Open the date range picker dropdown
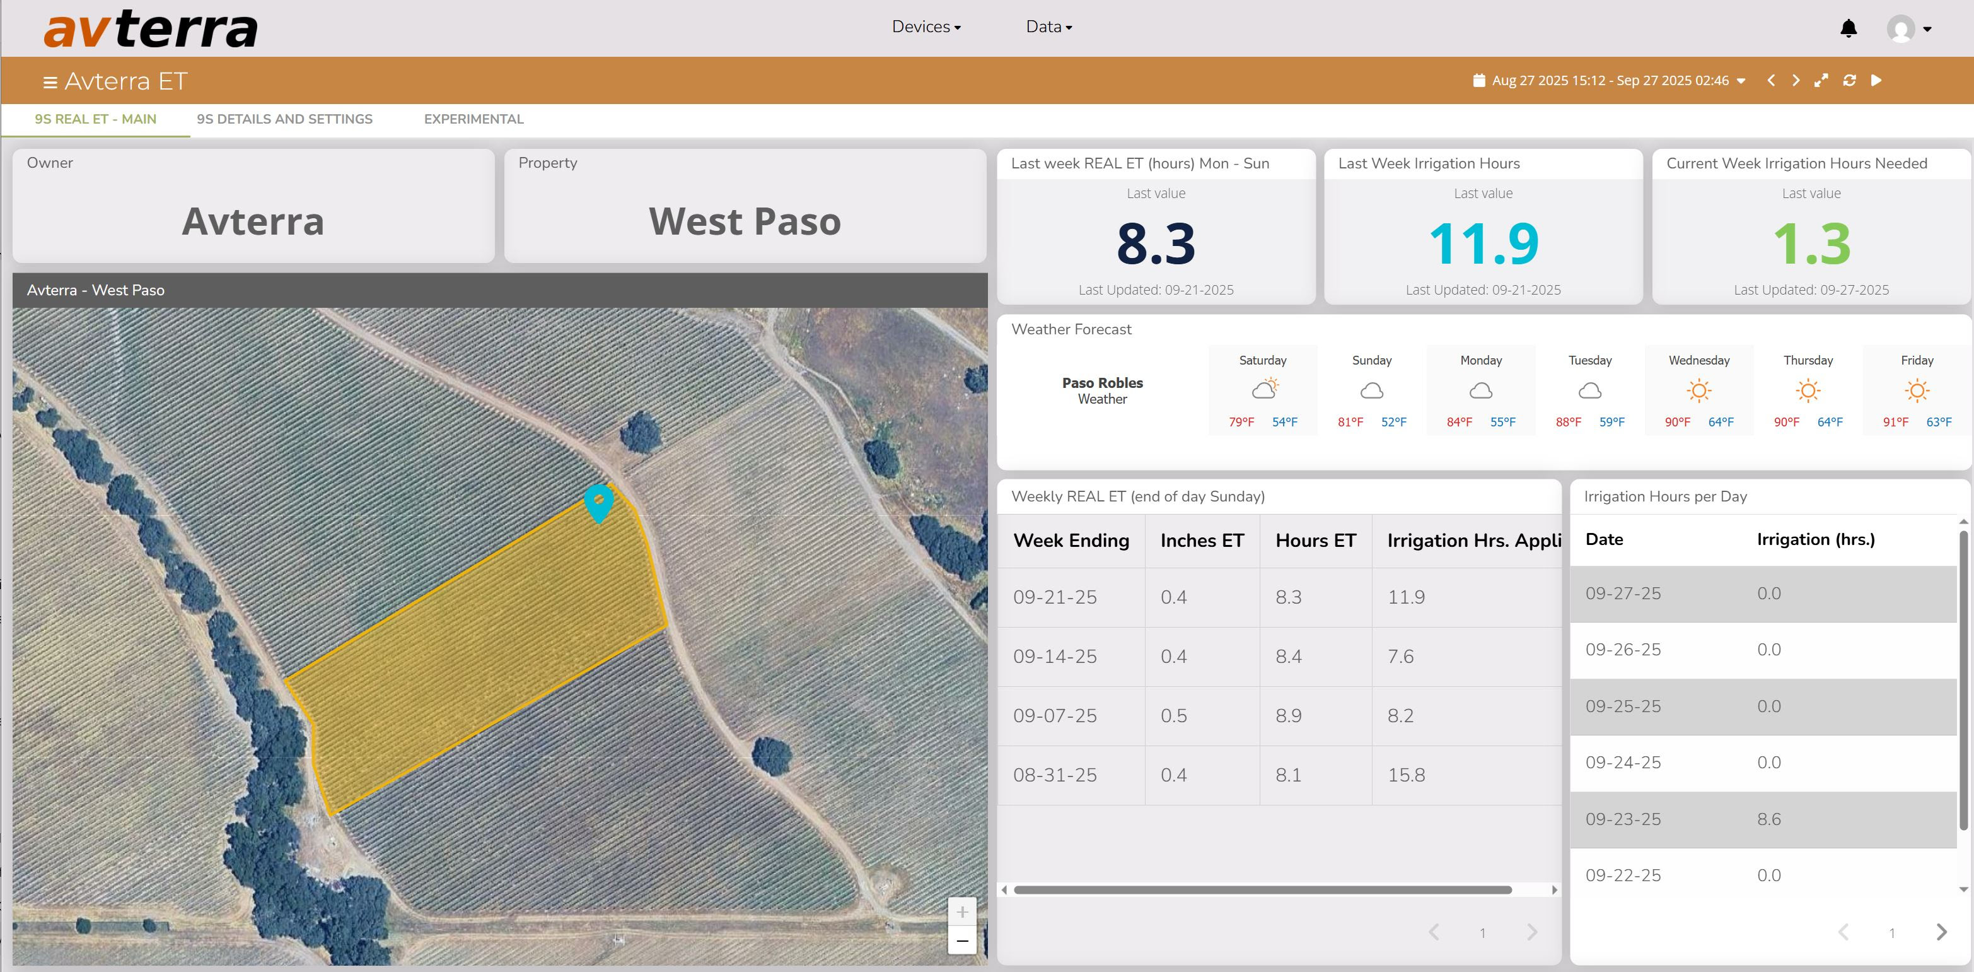The image size is (1974, 972). (1609, 81)
